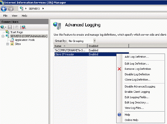Click the Save connections disk icon
The image size is (167, 124).
[10, 27]
